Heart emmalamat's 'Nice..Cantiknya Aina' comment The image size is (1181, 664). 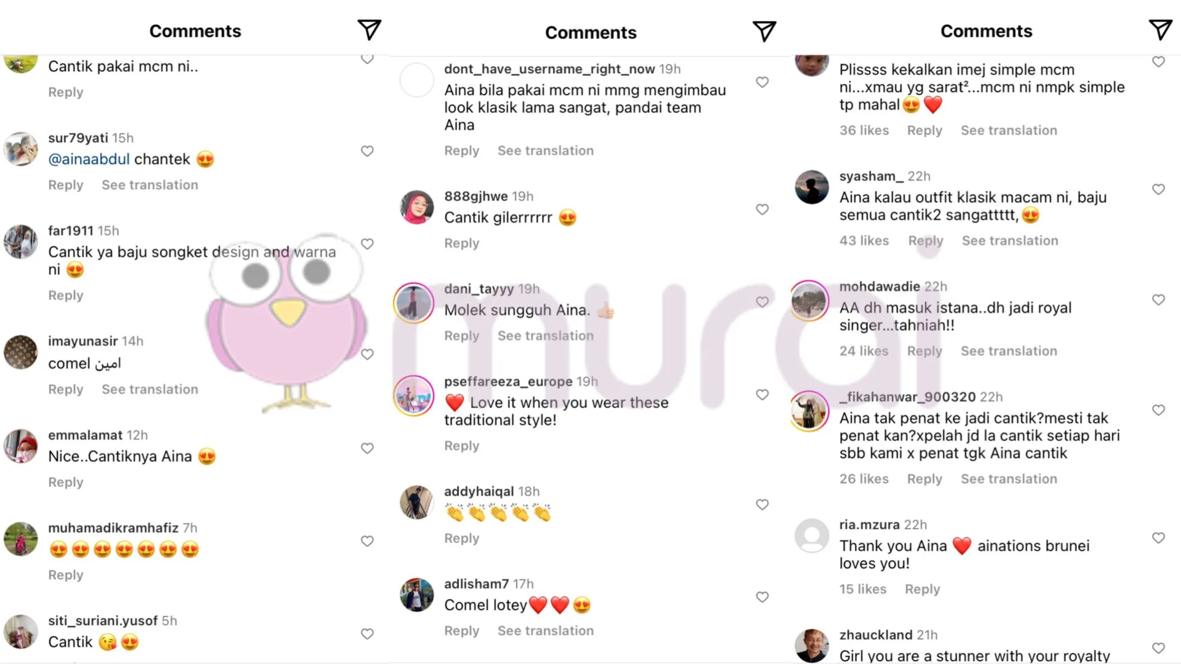pos(367,449)
